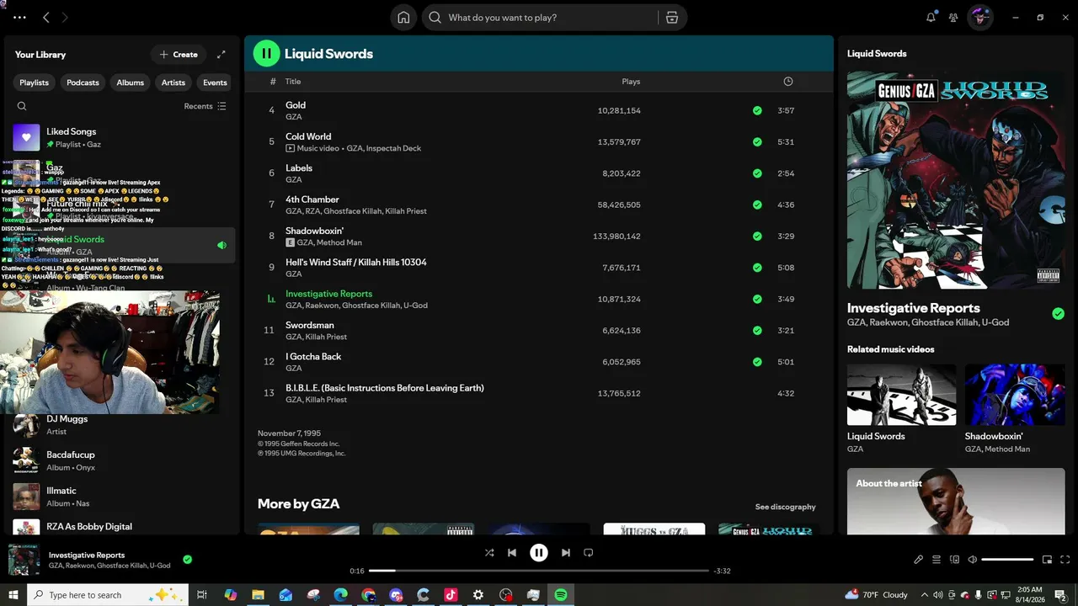Open the notifications bell
The height and width of the screenshot is (606, 1078).
coord(931,17)
